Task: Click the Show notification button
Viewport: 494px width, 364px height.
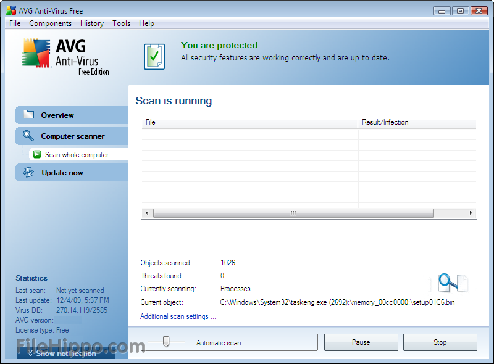Action: [x=66, y=354]
